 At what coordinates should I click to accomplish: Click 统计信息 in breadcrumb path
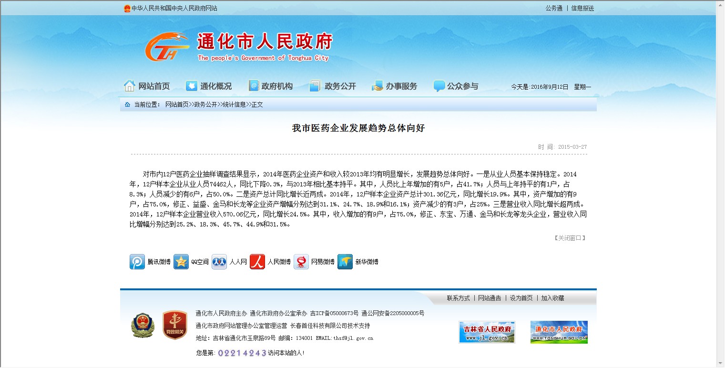[234, 104]
